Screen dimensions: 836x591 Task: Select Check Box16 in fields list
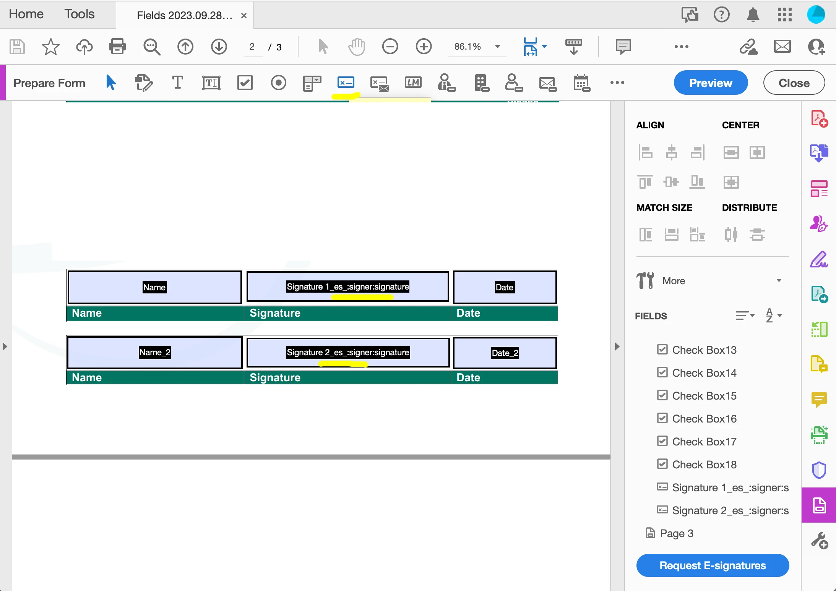click(x=704, y=419)
